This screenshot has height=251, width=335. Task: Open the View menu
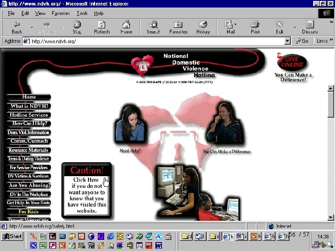point(40,13)
